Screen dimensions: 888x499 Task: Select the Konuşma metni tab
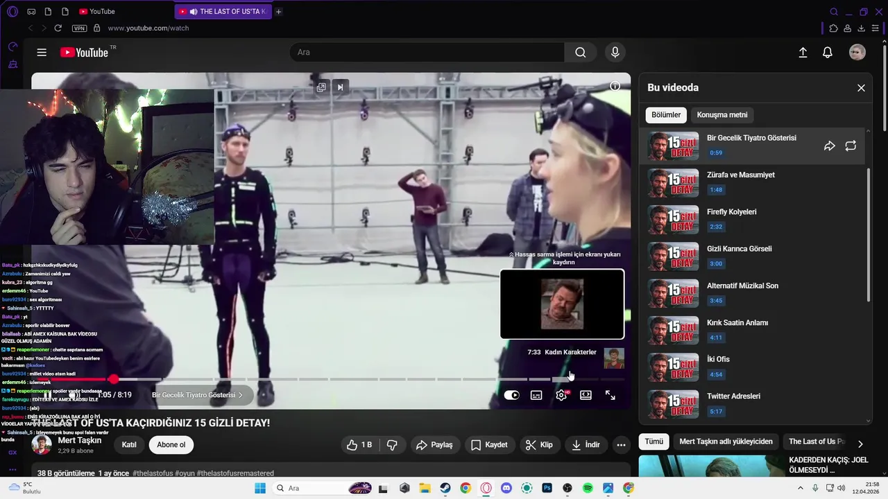722,115
